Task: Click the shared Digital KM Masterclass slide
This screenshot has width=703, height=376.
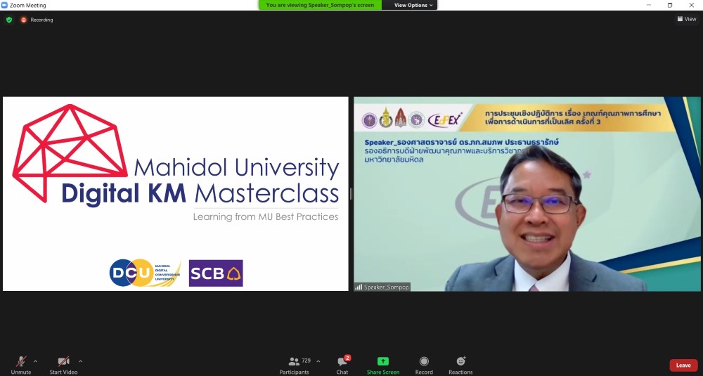Action: [x=176, y=193]
